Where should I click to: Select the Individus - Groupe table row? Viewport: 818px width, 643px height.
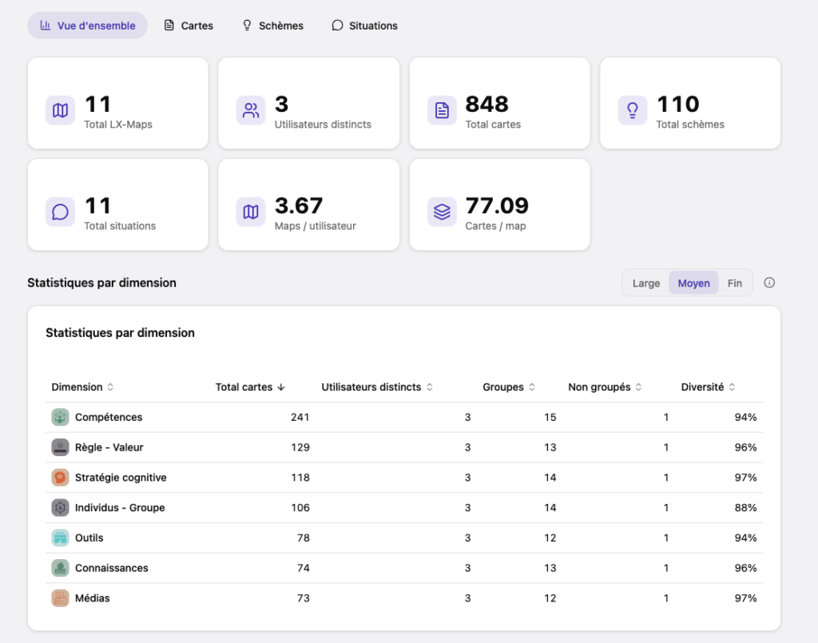click(x=403, y=508)
